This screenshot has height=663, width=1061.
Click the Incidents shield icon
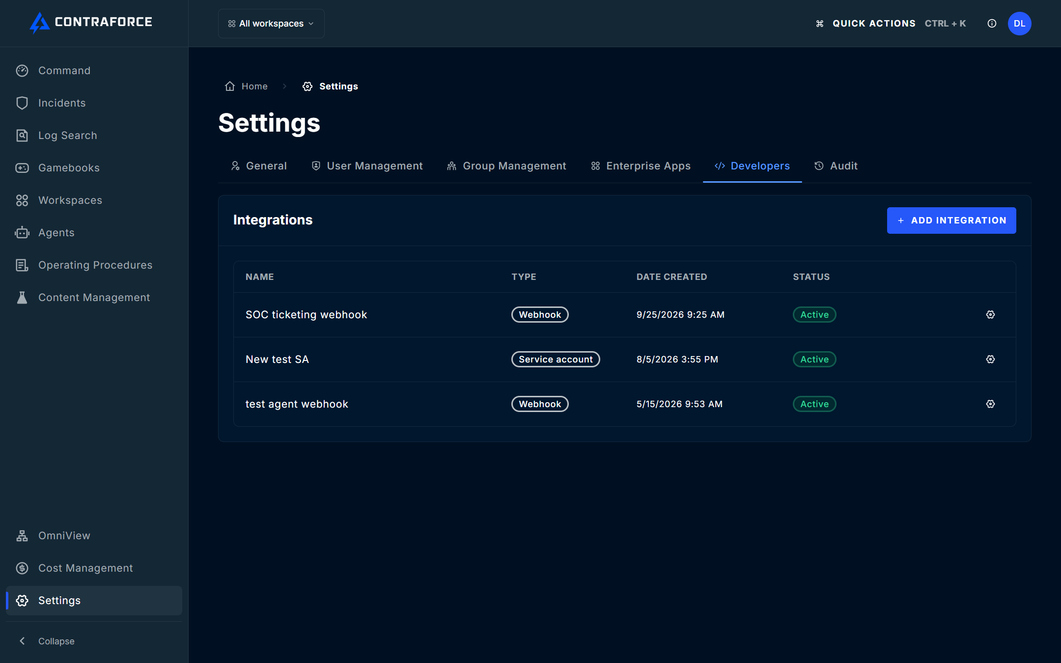[x=22, y=103]
